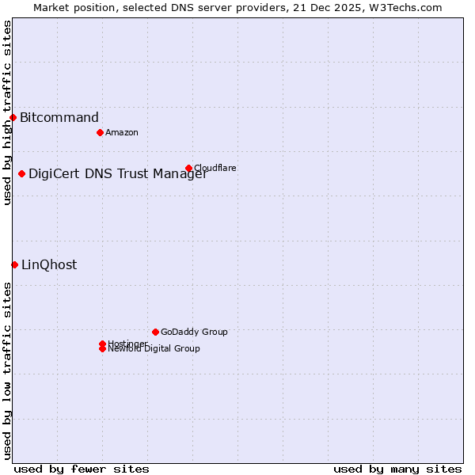The width and height of the screenshot is (475, 475).
Task: Click the 'used by many sites' axis label
Action: 397,469
